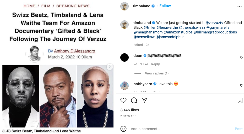244x134 pixels.
Task: Open comments via speech bubble icon
Action: 134,100
